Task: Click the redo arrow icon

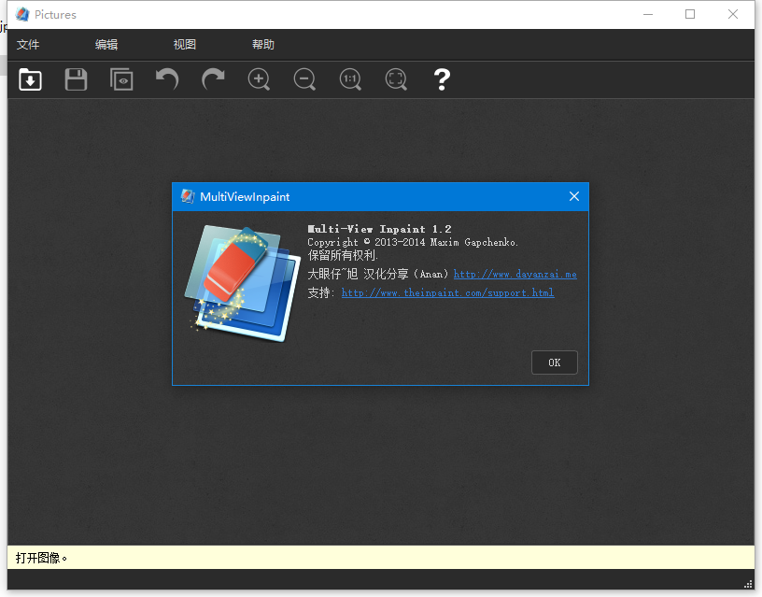Action: 213,79
